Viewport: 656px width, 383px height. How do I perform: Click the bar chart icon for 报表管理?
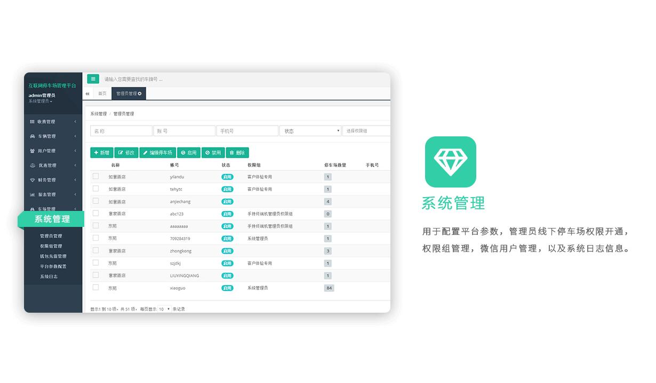pyautogui.click(x=32, y=194)
